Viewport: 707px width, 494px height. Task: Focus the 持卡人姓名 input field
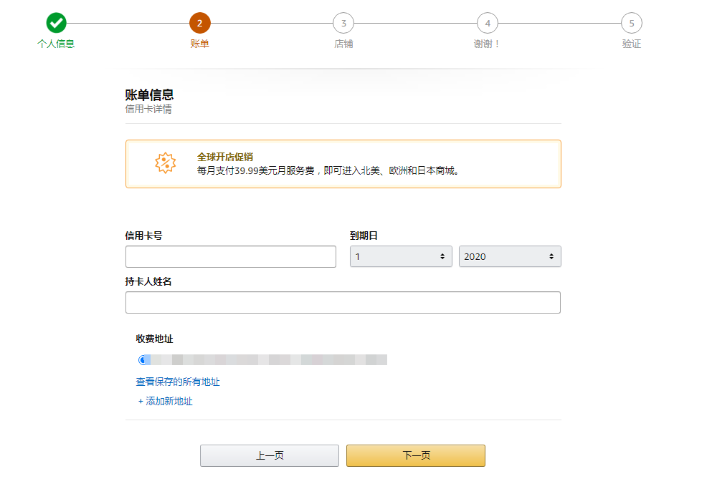[x=343, y=302]
